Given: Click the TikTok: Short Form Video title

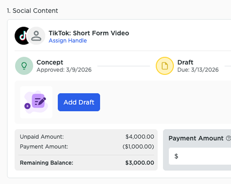Looking at the screenshot, I should tap(89, 33).
